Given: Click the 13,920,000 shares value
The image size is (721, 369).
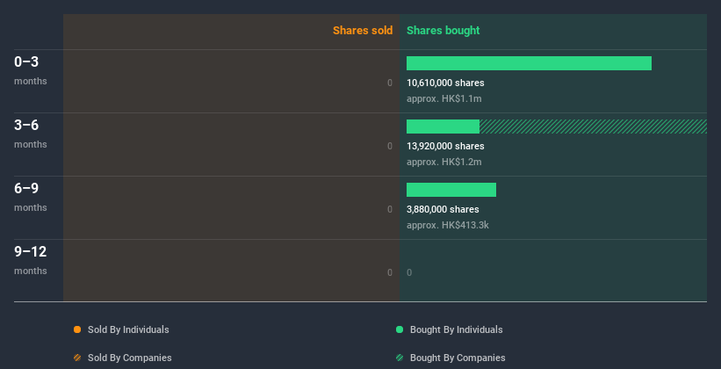Looking at the screenshot, I should pyautogui.click(x=445, y=146).
